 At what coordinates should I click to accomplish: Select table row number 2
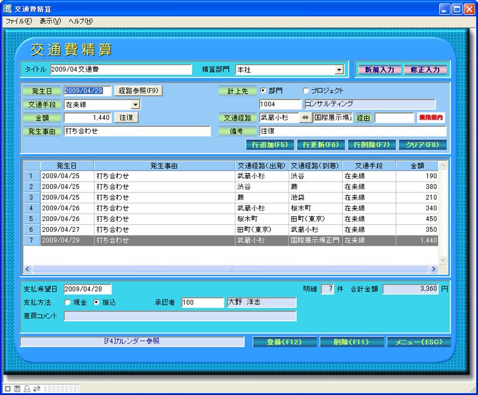click(x=231, y=187)
